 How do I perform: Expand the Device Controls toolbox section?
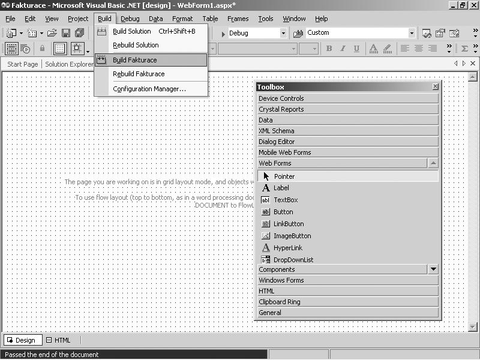349,98
